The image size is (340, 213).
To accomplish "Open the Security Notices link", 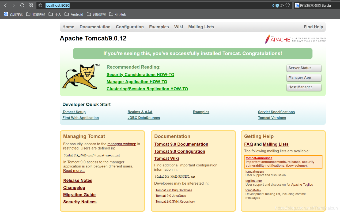I will [x=80, y=202].
